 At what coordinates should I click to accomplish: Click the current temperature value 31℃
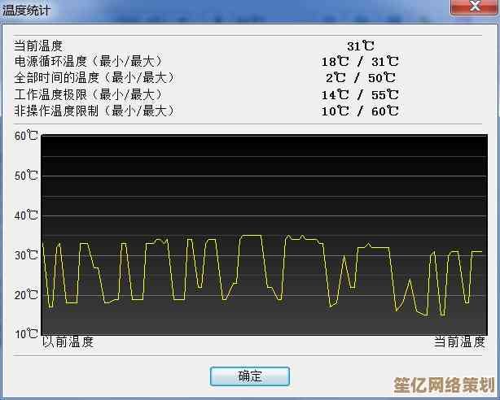(360, 46)
